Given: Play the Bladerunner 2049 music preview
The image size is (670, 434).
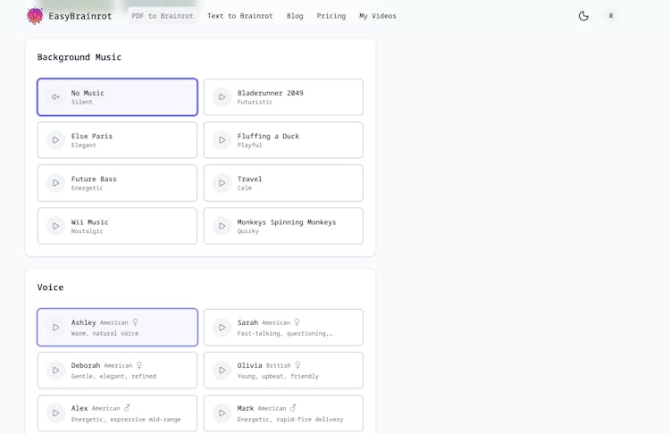Looking at the screenshot, I should click(x=222, y=97).
